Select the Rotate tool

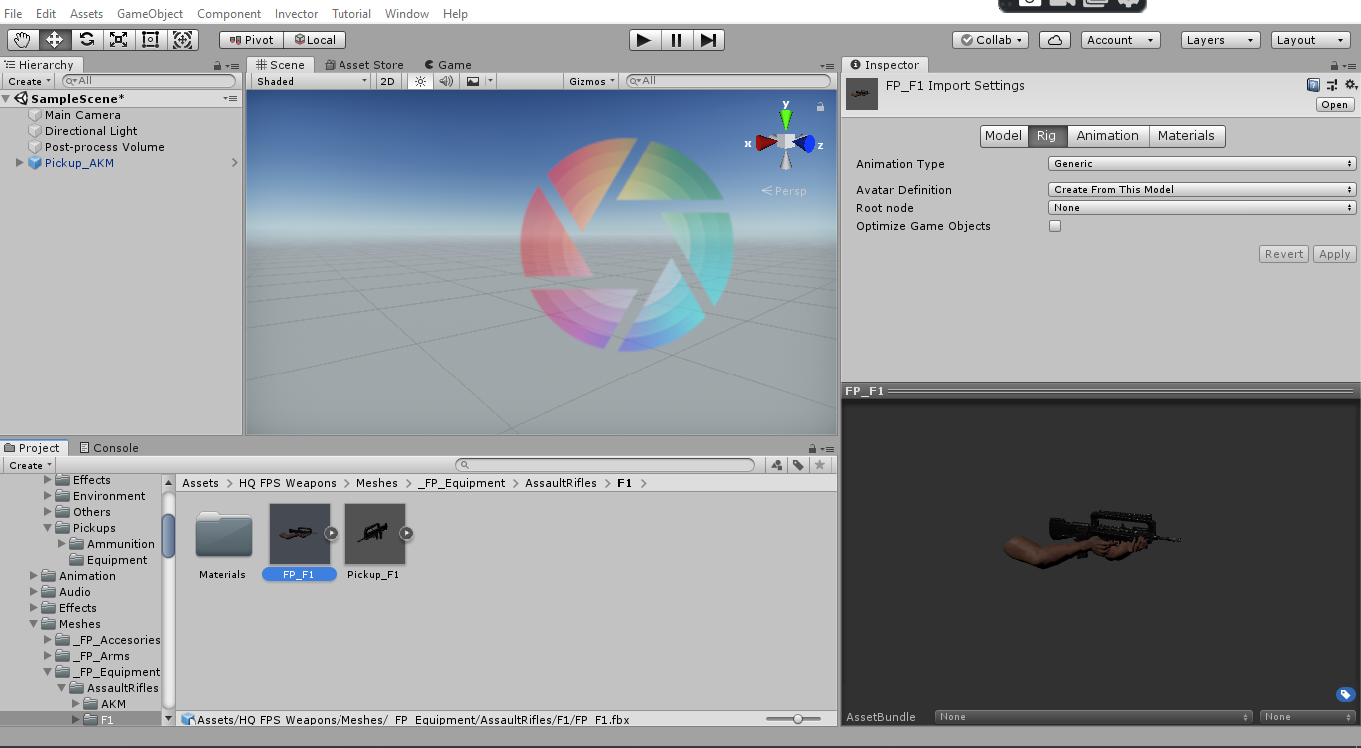point(87,40)
